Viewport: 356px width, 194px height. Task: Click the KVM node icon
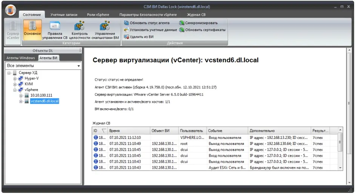point(21,84)
